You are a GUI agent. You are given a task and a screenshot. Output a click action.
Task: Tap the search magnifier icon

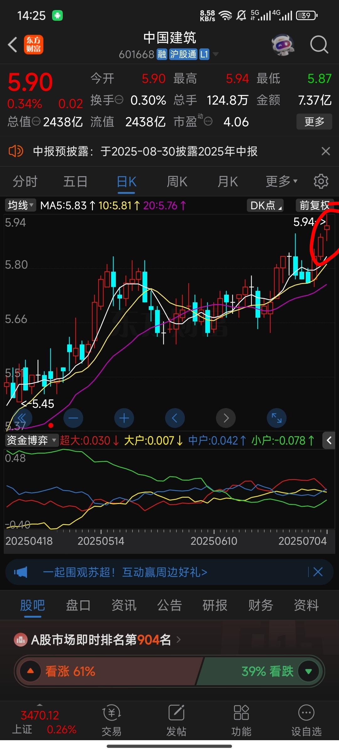(x=319, y=45)
